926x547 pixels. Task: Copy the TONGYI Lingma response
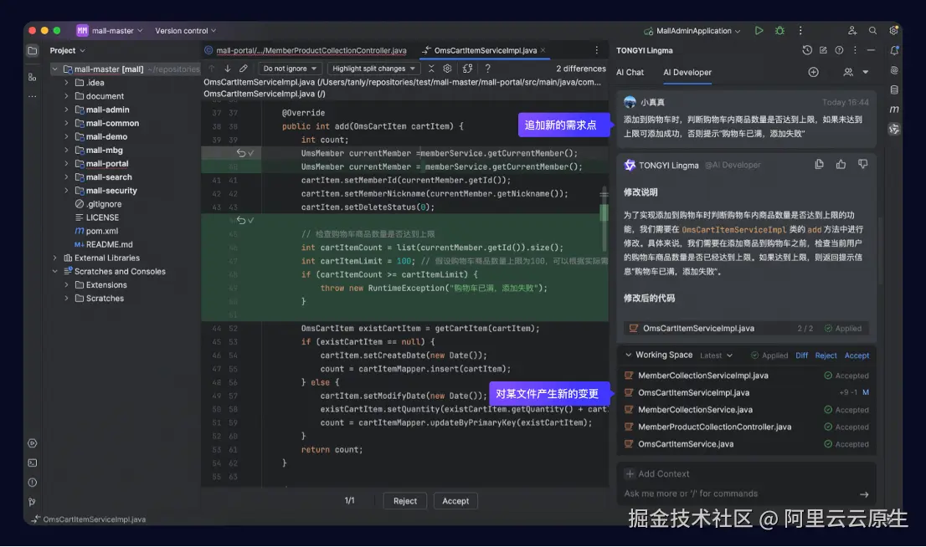pyautogui.click(x=819, y=165)
